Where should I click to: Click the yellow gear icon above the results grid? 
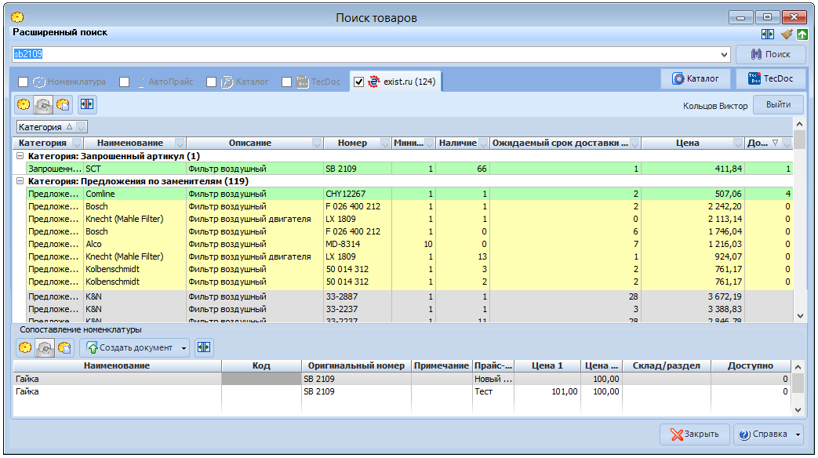click(x=24, y=104)
